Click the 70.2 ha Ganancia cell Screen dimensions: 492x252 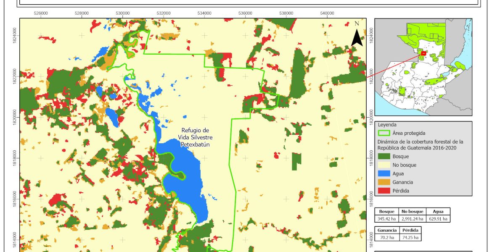click(385, 238)
